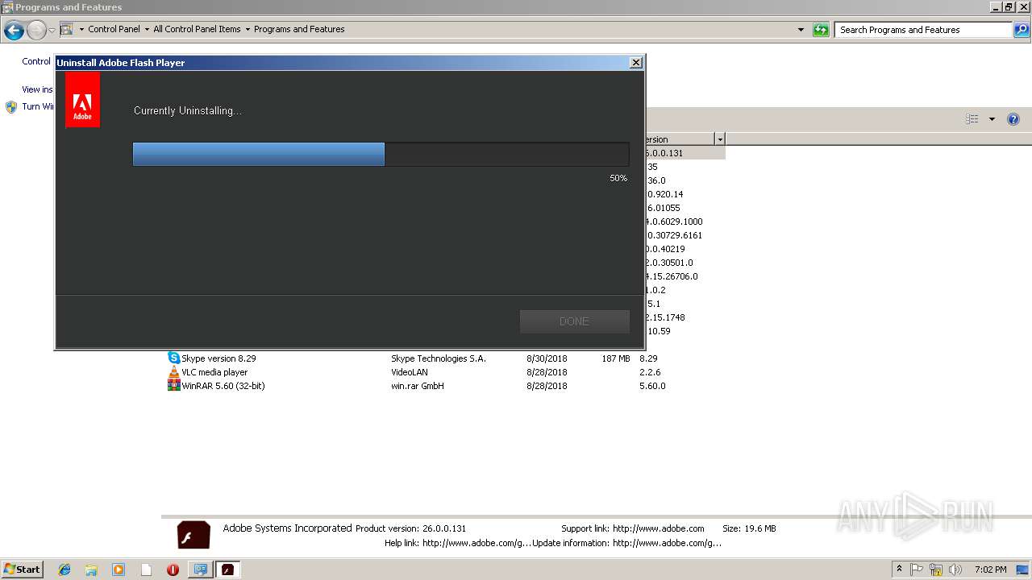Click the WinRAR program icon
Viewport: 1032px width, 580px height.
[173, 386]
